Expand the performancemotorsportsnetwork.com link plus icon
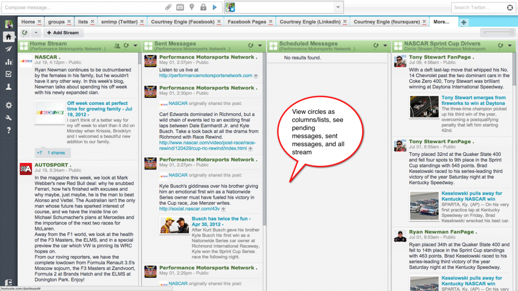The image size is (518, 291). (255, 76)
